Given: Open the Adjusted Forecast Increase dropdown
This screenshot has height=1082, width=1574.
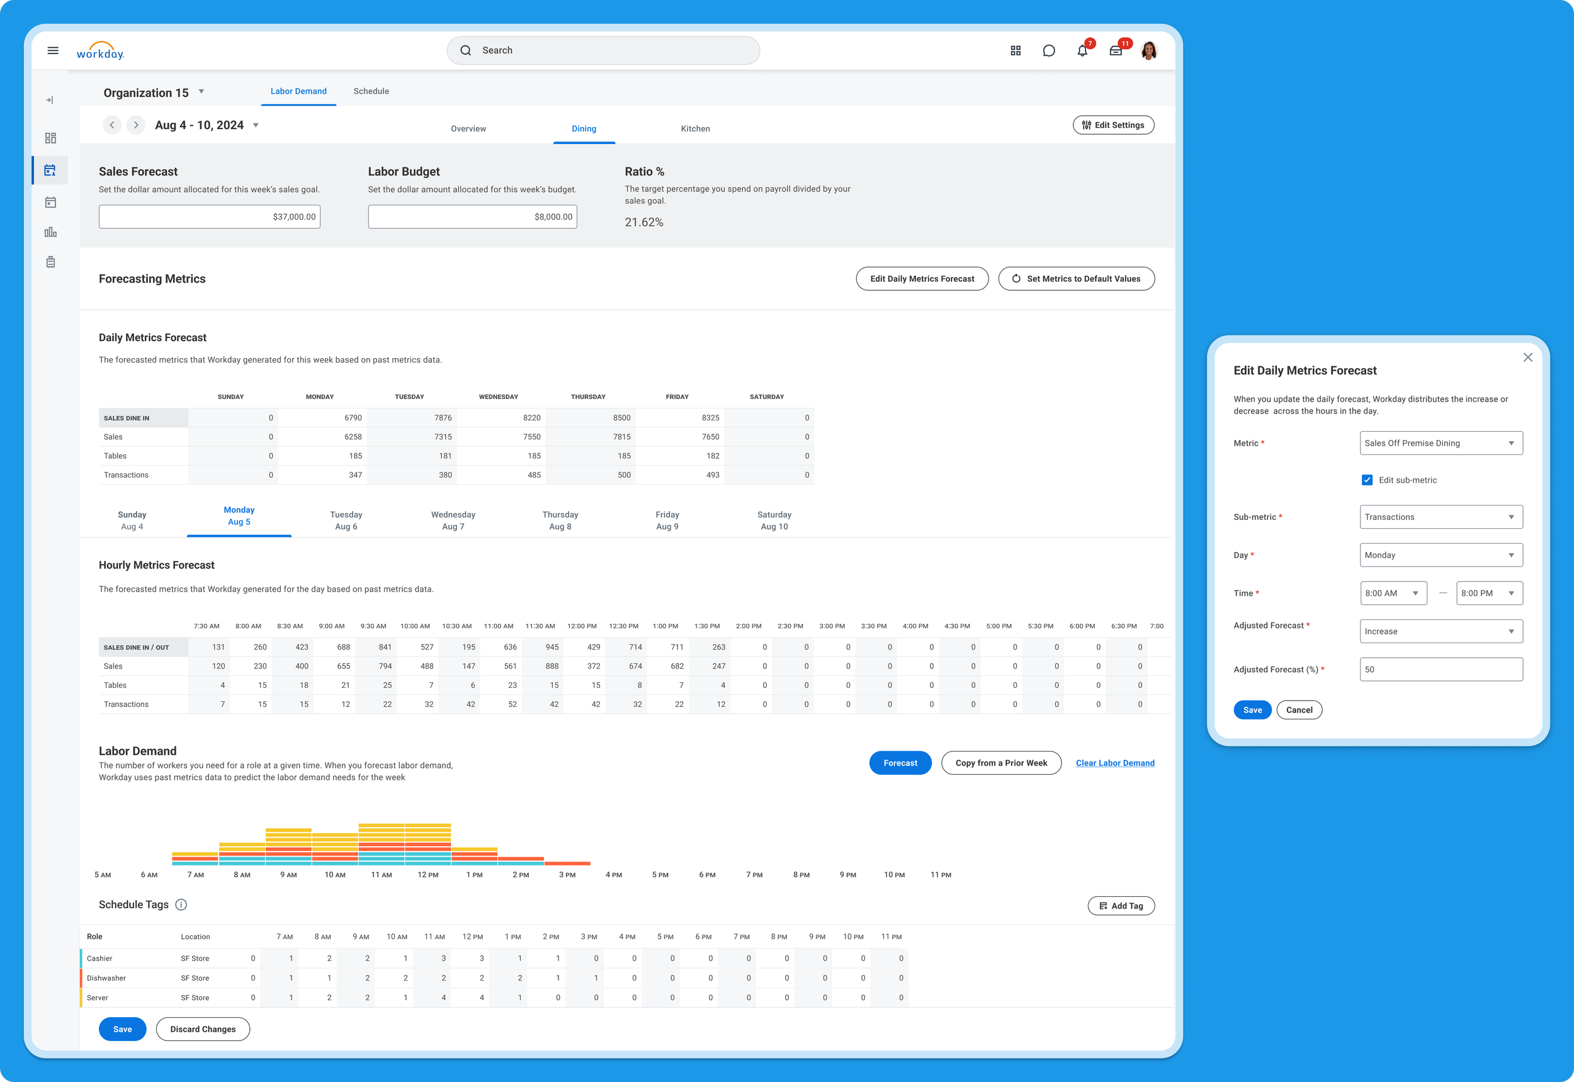Looking at the screenshot, I should (x=1441, y=631).
